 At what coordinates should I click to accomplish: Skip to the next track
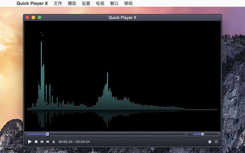(x=47, y=142)
